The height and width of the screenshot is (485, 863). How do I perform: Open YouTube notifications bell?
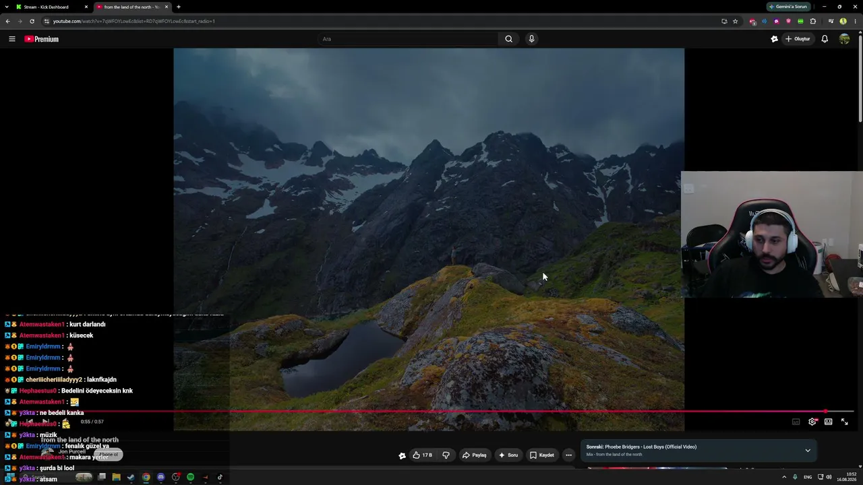pyautogui.click(x=825, y=39)
